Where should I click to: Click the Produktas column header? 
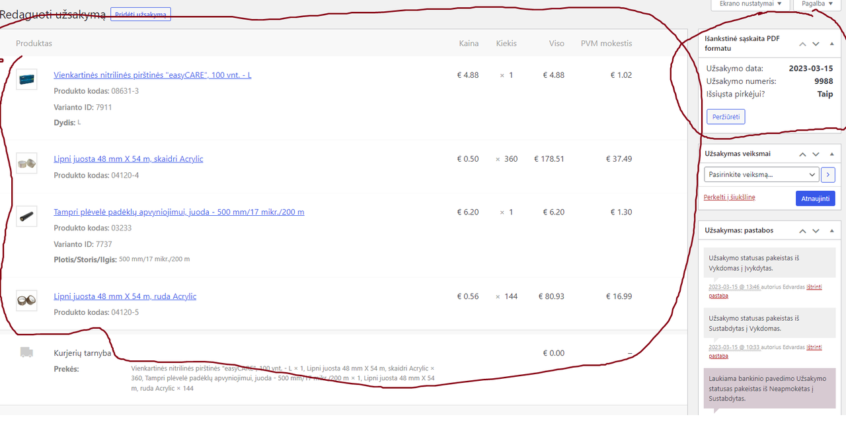click(34, 44)
